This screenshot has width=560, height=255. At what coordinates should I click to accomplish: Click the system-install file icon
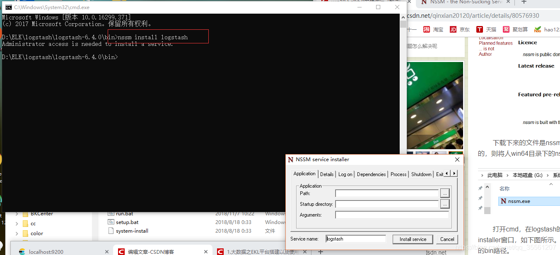111,231
